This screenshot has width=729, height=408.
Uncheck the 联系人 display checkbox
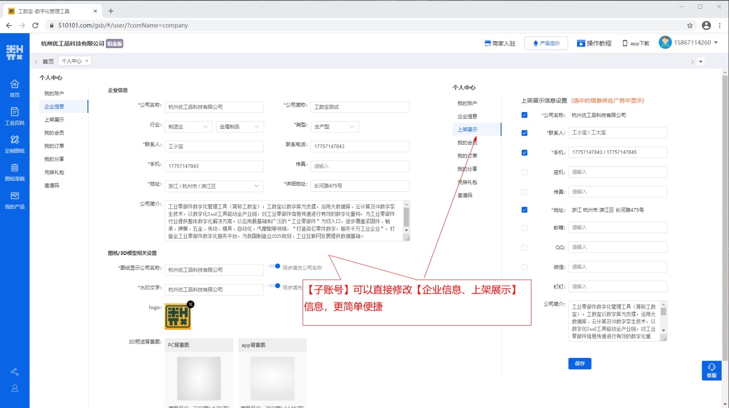(524, 133)
